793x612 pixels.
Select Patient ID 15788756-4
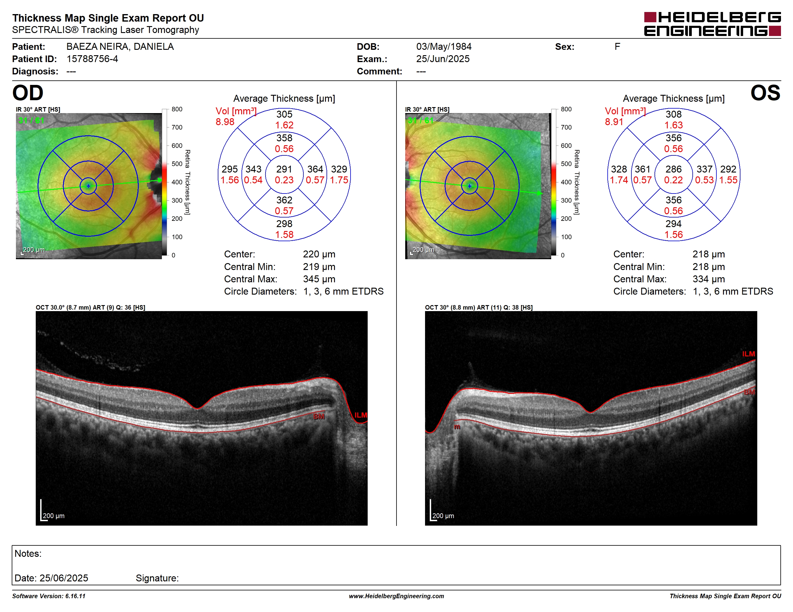(92, 59)
